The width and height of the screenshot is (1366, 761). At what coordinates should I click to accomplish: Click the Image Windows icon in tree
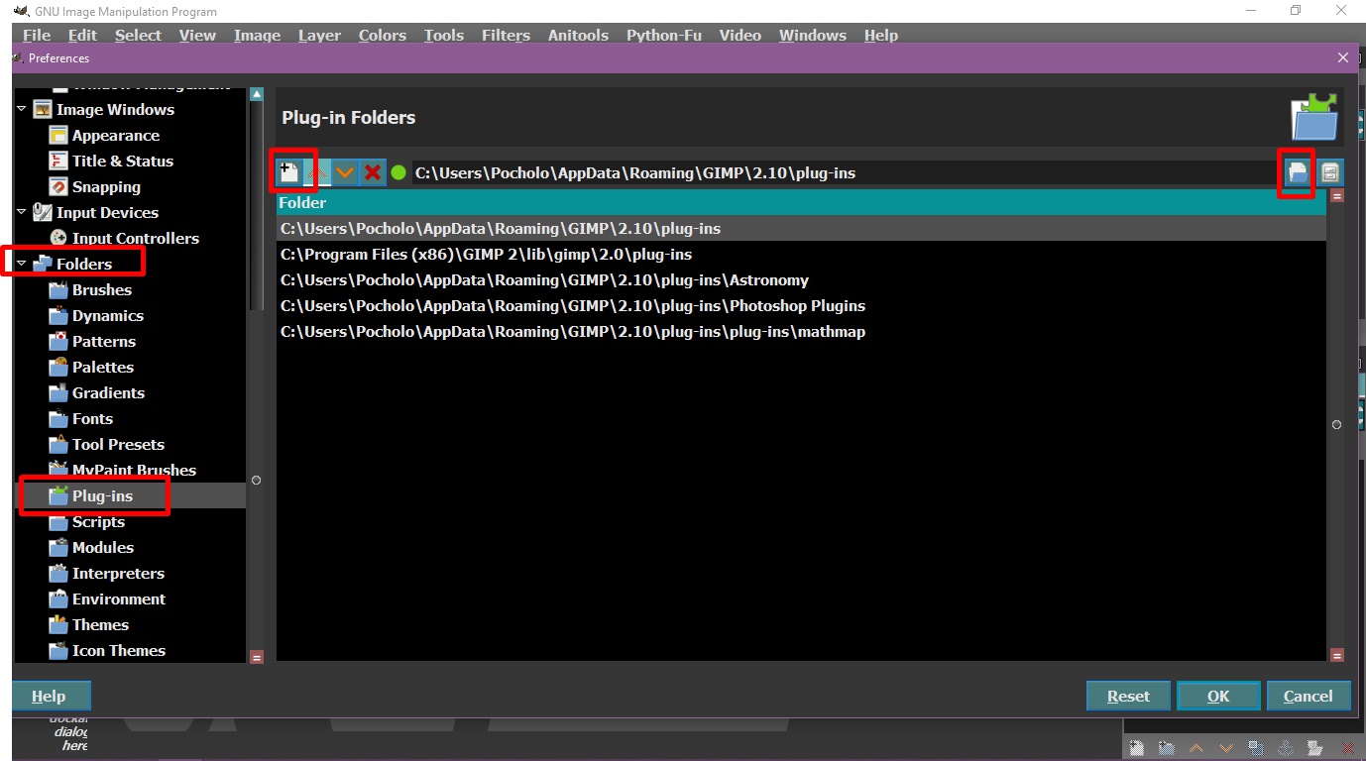coord(43,109)
